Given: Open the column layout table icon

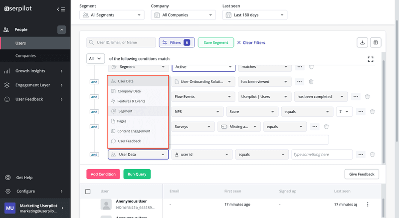Looking at the screenshot, I should 376,42.
